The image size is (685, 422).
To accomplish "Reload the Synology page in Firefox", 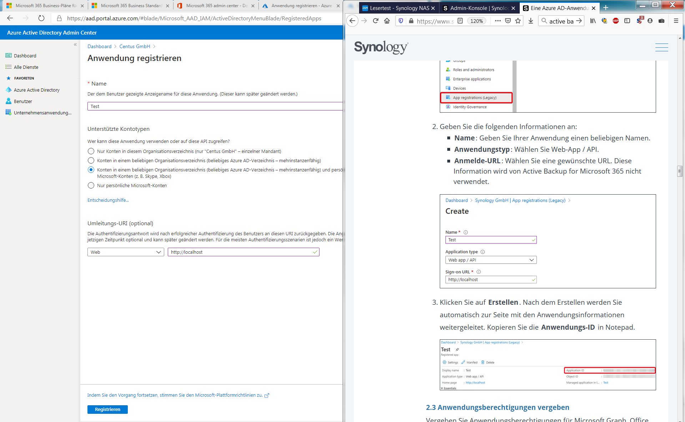I will pyautogui.click(x=376, y=21).
